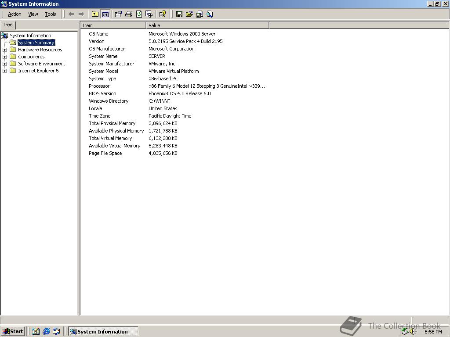
Task: Open the Action menu
Action: click(x=15, y=14)
